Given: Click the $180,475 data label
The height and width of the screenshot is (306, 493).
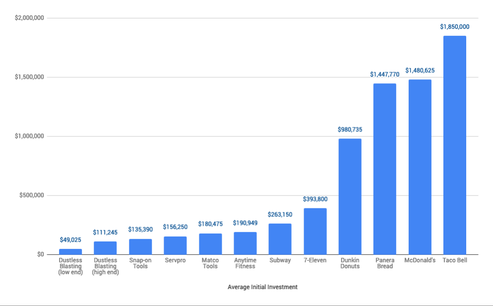Looking at the screenshot, I should (210, 224).
